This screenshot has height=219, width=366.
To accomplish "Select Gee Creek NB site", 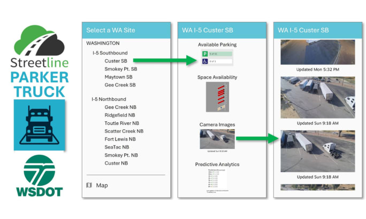I will (120, 107).
